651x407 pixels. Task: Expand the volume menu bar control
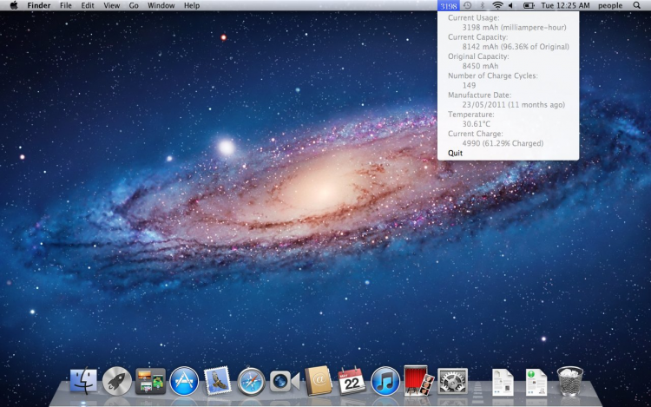[510, 5]
